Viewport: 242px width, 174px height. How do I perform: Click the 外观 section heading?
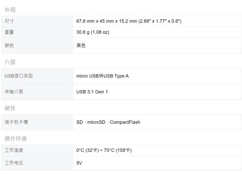click(x=10, y=10)
